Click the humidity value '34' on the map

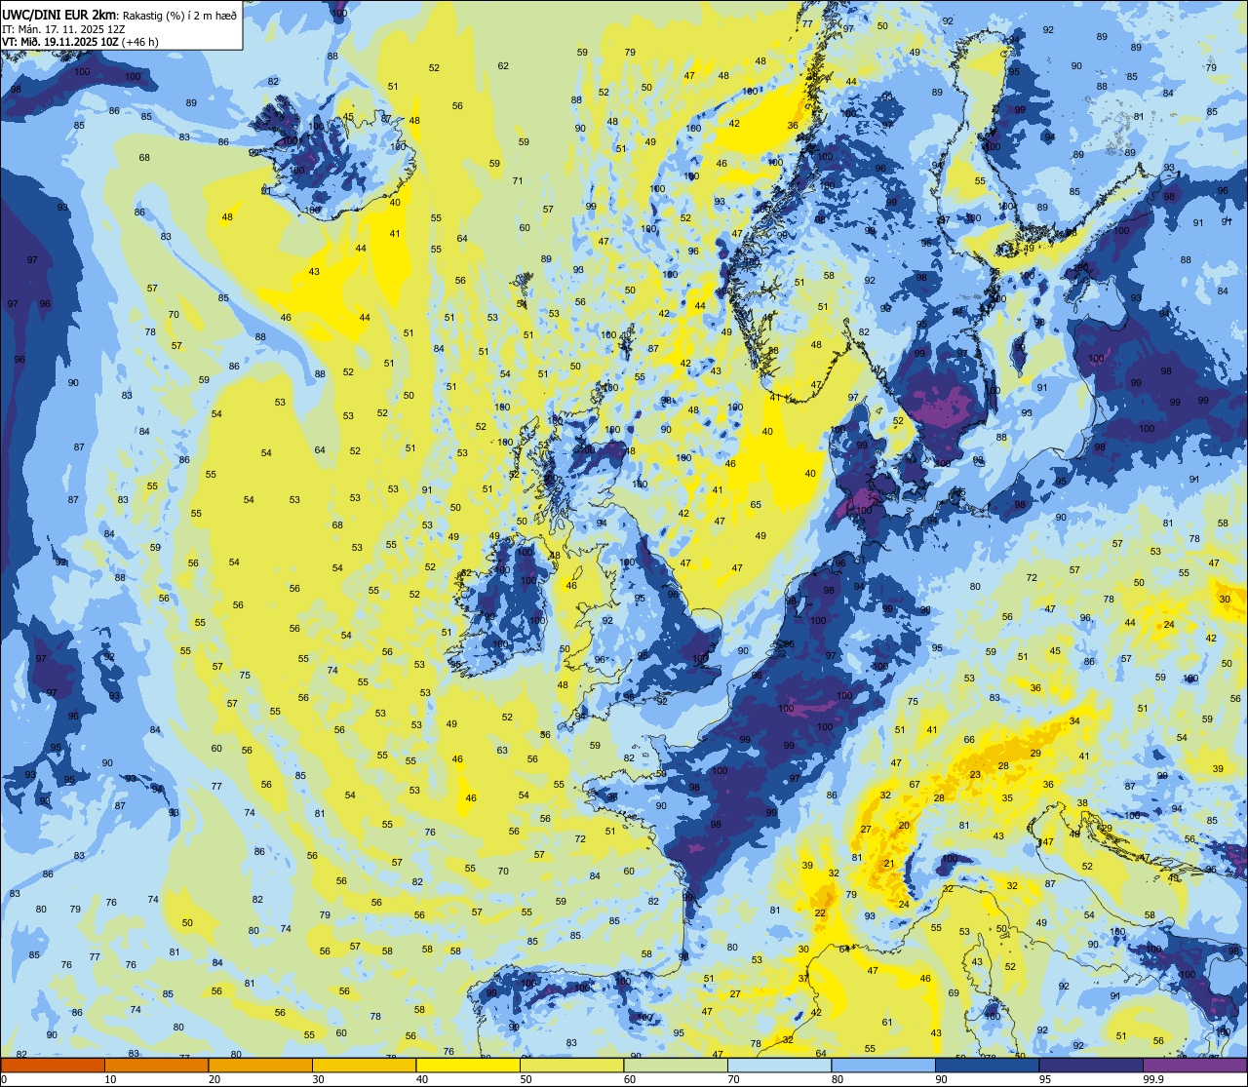click(1074, 721)
